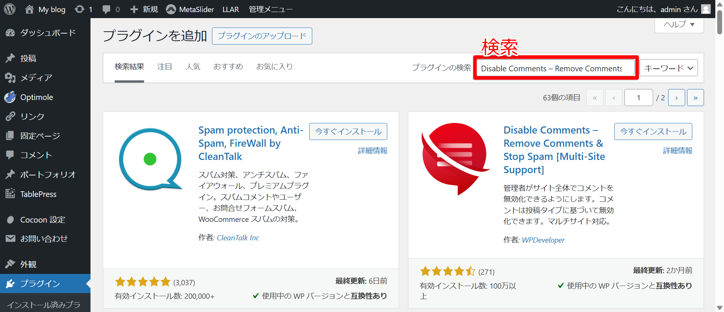Install the CleanTalk Spam protection plugin
The width and height of the screenshot is (724, 312).
click(348, 131)
